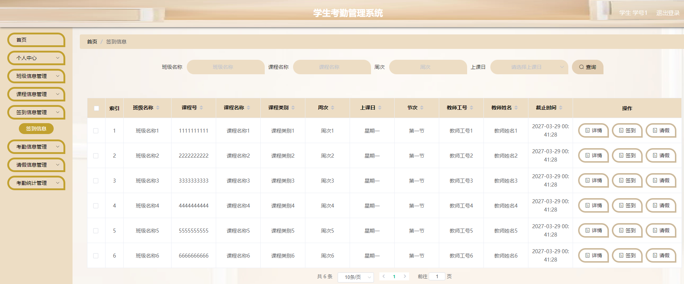Click the 查询 search button
Screen dimensions: 684x284
click(x=588, y=67)
